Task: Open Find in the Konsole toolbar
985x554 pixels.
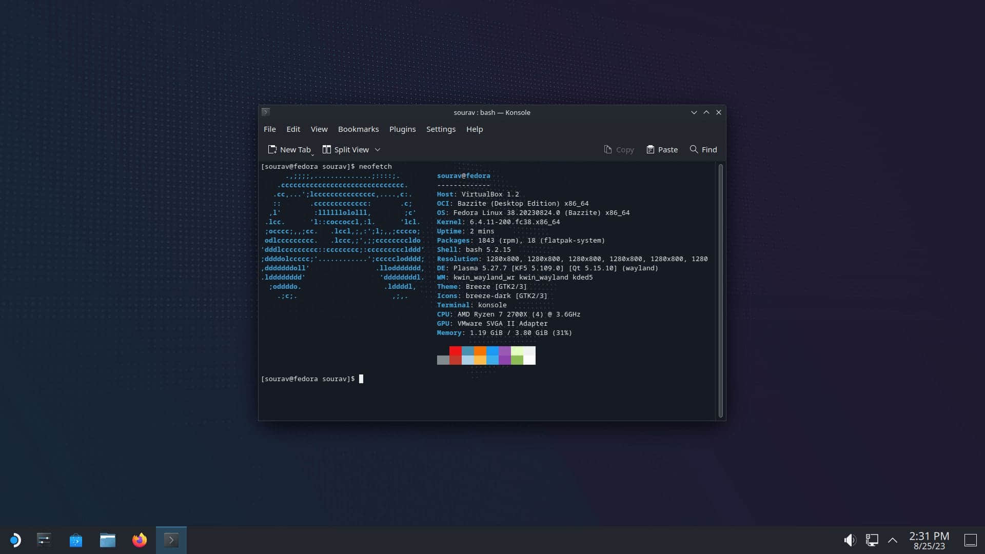Action: click(x=703, y=150)
